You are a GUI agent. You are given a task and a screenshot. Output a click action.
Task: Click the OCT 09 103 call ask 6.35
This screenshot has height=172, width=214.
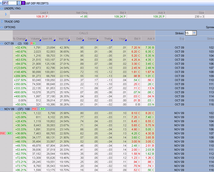148,52
